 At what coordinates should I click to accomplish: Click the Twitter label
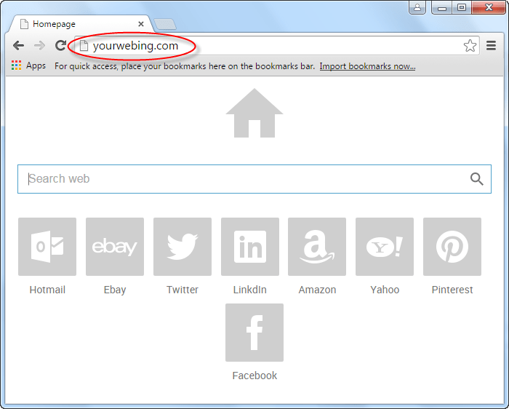(x=183, y=290)
